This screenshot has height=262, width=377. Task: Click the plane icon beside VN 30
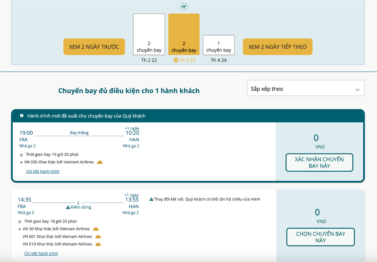pyautogui.click(x=20, y=229)
